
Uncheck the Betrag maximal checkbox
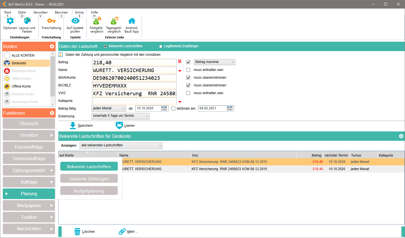[188, 62]
